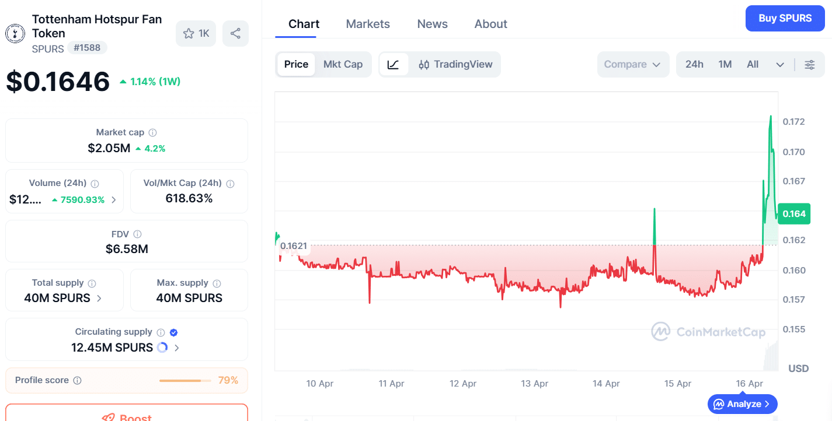Switch to the Markets tab

pos(368,24)
